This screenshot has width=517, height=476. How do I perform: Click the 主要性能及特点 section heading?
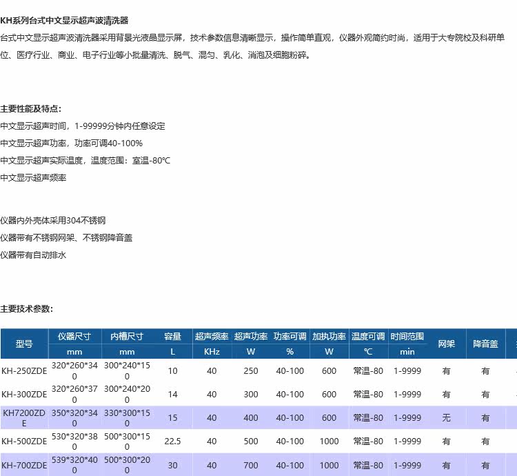[30, 109]
